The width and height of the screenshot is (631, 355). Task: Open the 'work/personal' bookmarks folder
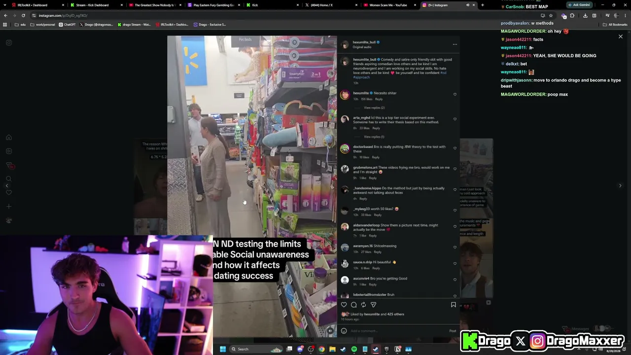click(42, 24)
